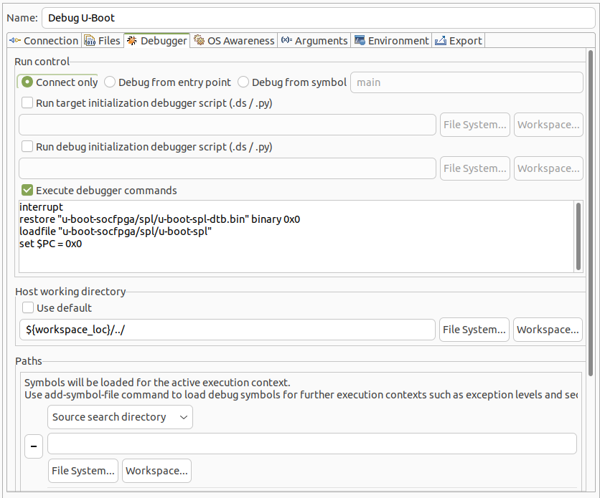The height and width of the screenshot is (498, 600).
Task: Click the Environment tab icon
Action: pyautogui.click(x=360, y=41)
